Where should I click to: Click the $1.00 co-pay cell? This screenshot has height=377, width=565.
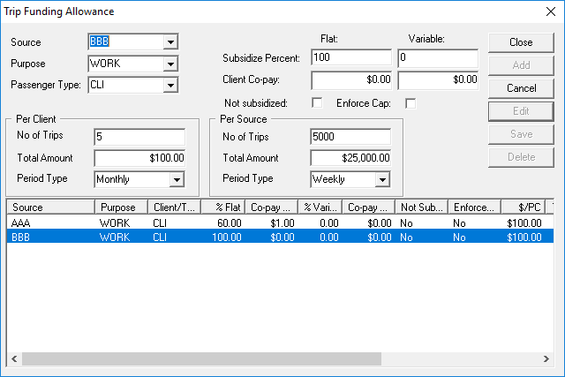pos(282,223)
